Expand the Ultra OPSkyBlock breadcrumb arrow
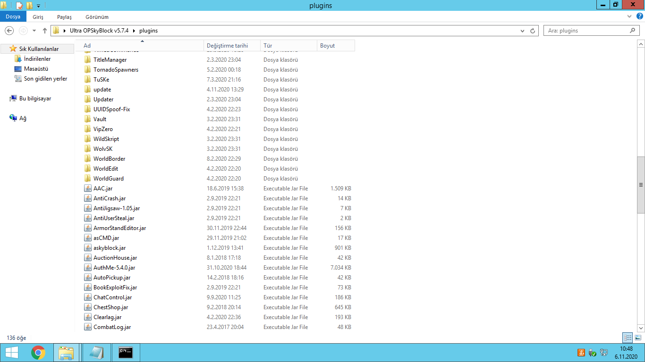 click(x=134, y=31)
